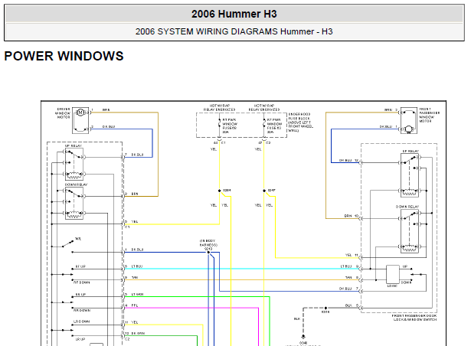Click "TAN" label at driver switch pin 9
This screenshot has height=346, width=471.
tap(135, 278)
